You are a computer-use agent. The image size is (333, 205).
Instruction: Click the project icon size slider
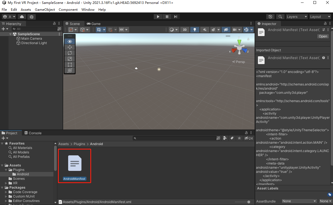point(249,202)
